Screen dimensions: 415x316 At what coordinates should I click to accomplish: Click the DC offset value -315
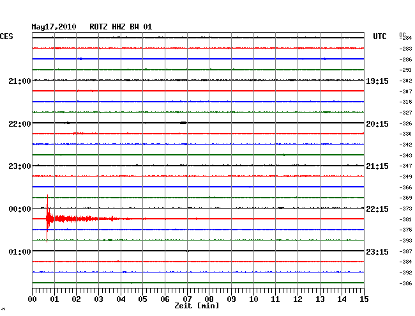coord(405,102)
